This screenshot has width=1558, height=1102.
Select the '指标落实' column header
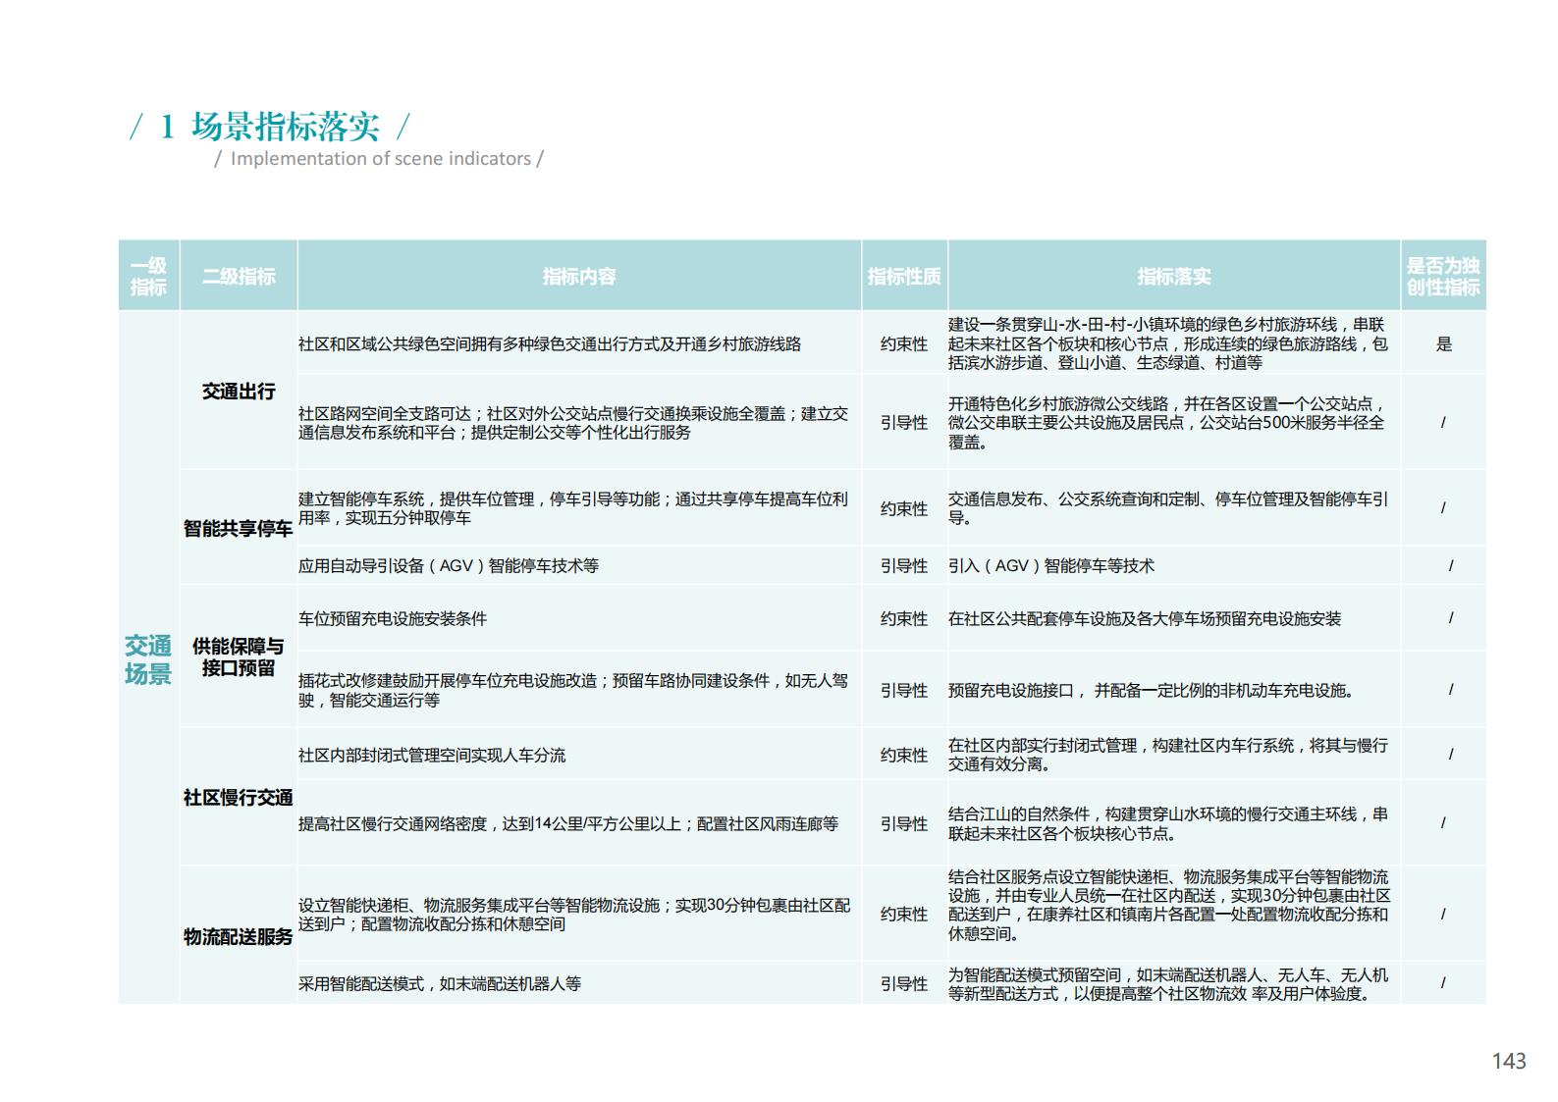[x=1174, y=276]
